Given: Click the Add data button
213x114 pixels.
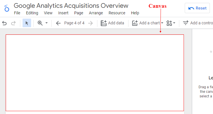Looking at the screenshot, I should (x=112, y=23).
